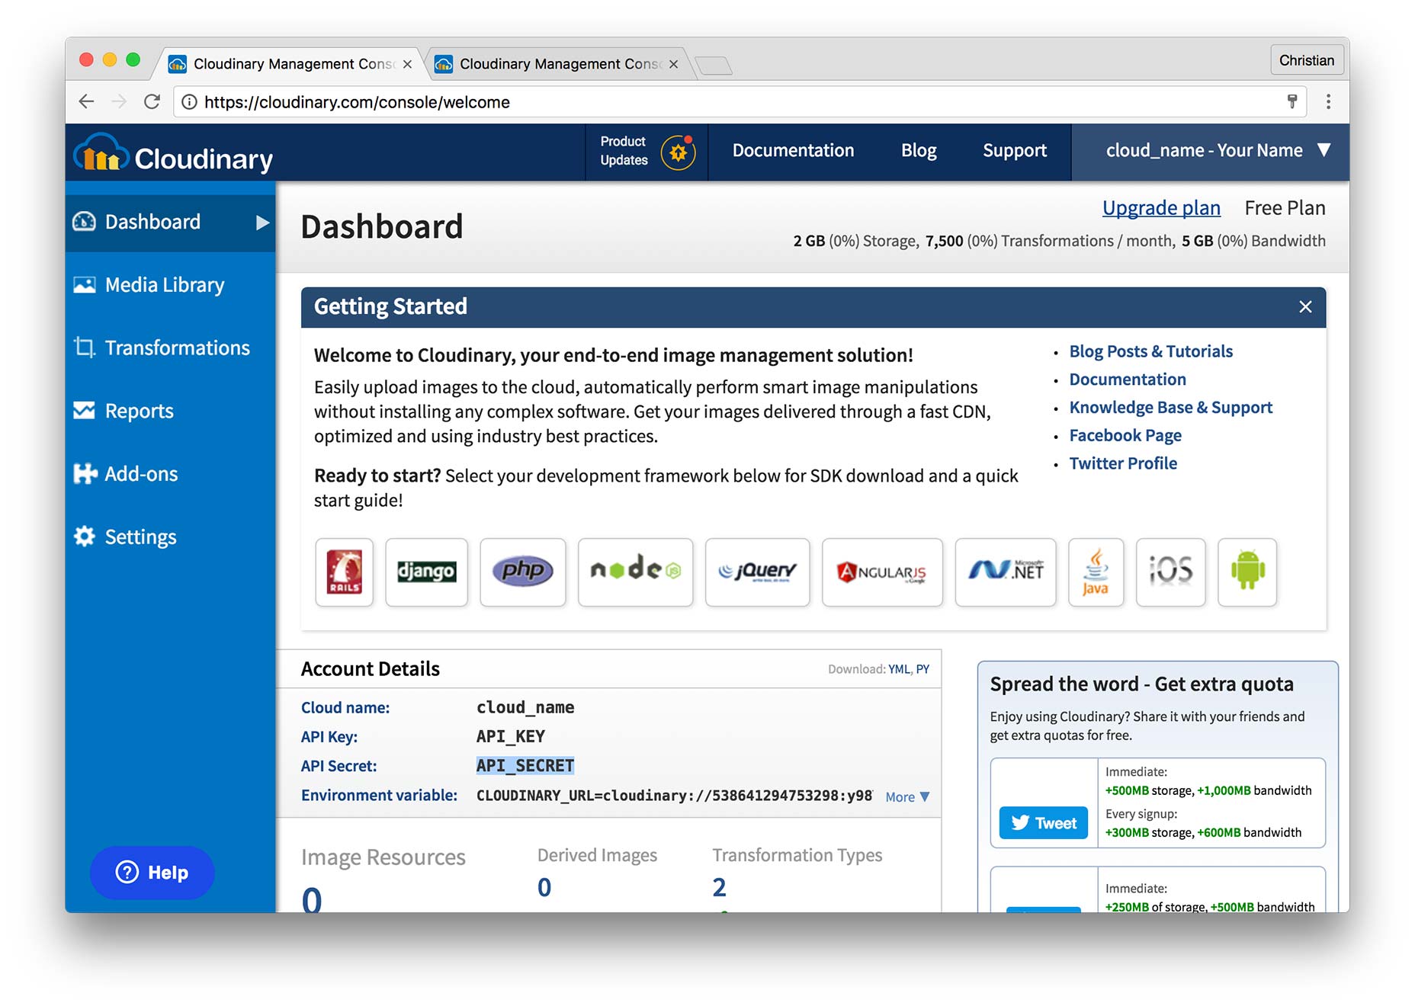Viewport: 1415px width, 1006px height.
Task: Close the Getting Started panel
Action: click(x=1305, y=306)
